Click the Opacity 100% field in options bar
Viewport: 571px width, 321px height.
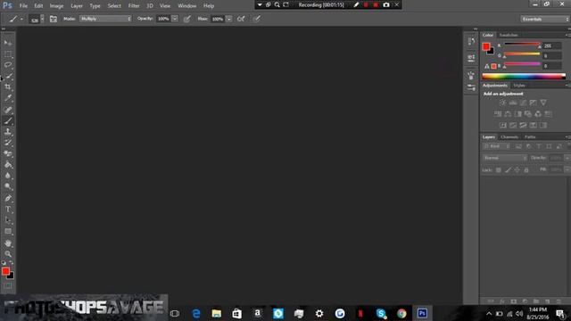click(163, 19)
